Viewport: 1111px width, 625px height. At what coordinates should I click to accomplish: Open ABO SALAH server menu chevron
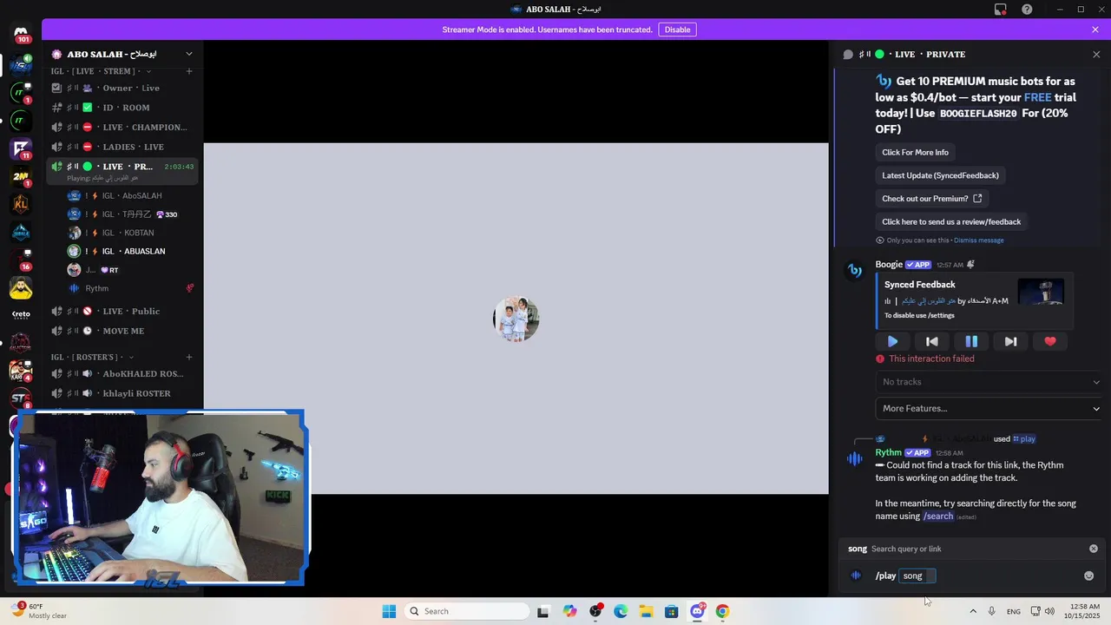click(x=189, y=54)
